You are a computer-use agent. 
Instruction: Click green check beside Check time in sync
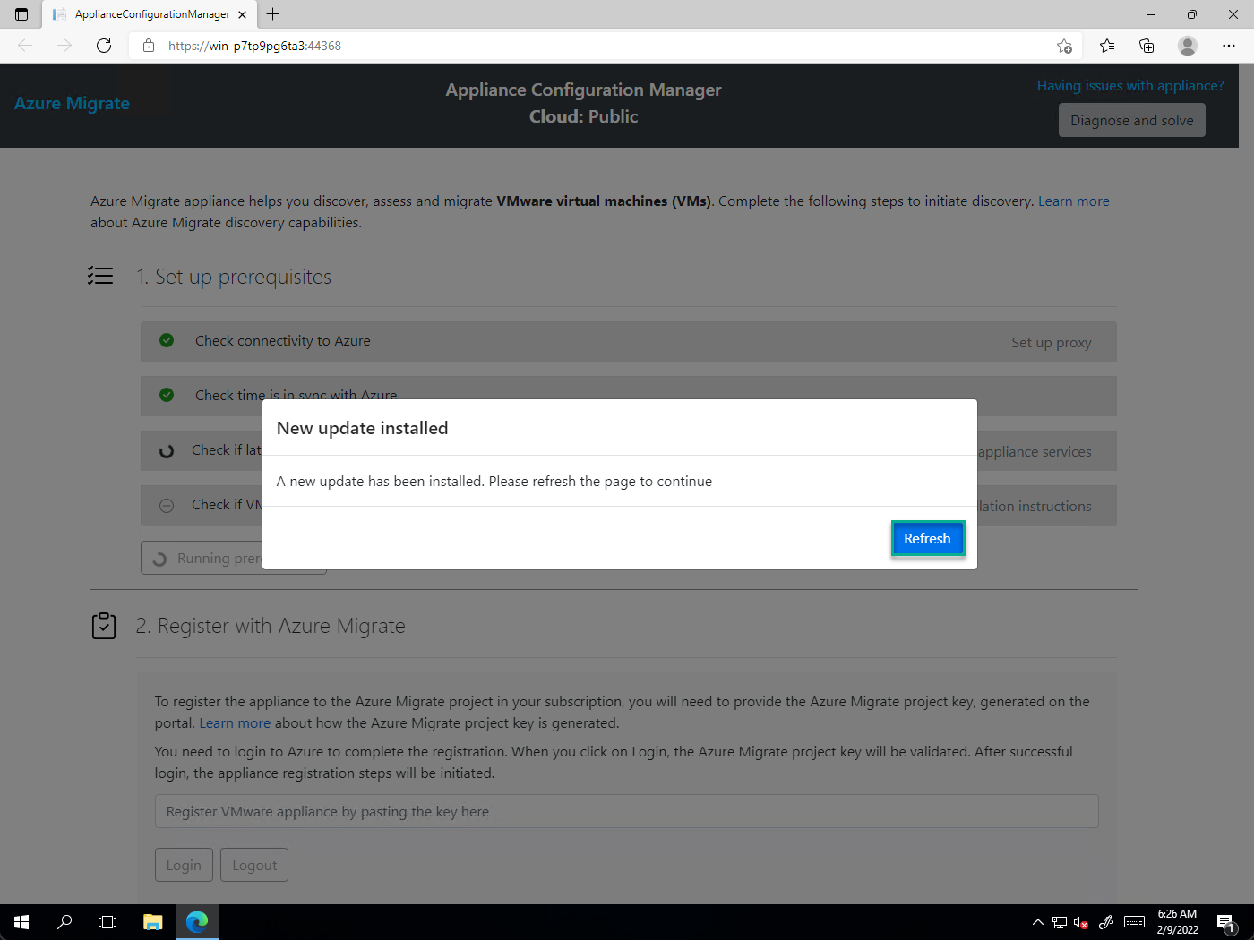pos(167,395)
